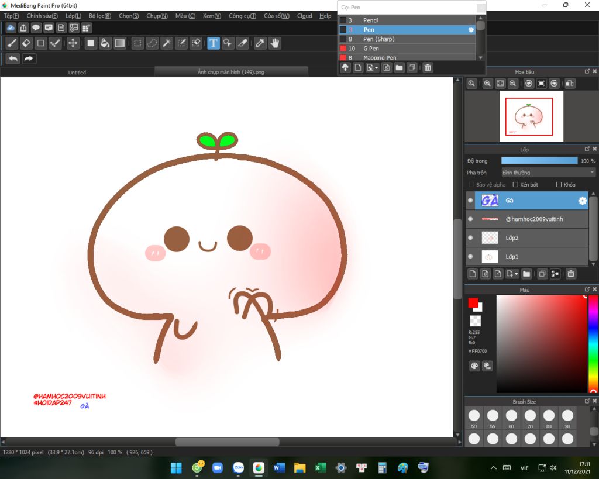
Task: Click the cloud save icon
Action: click(11, 27)
